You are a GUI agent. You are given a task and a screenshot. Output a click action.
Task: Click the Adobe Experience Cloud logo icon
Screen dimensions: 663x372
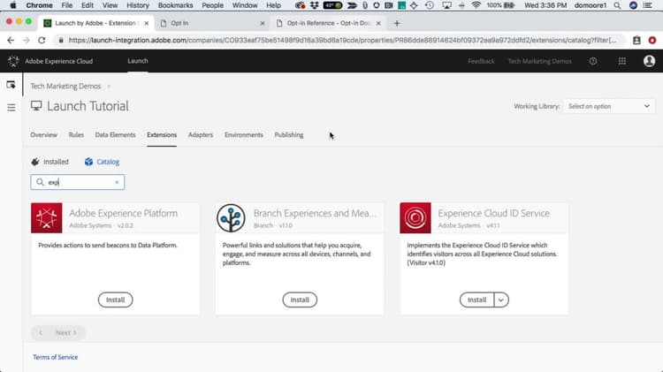tap(13, 61)
